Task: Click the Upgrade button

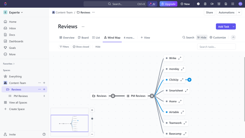Action: pos(168,4)
